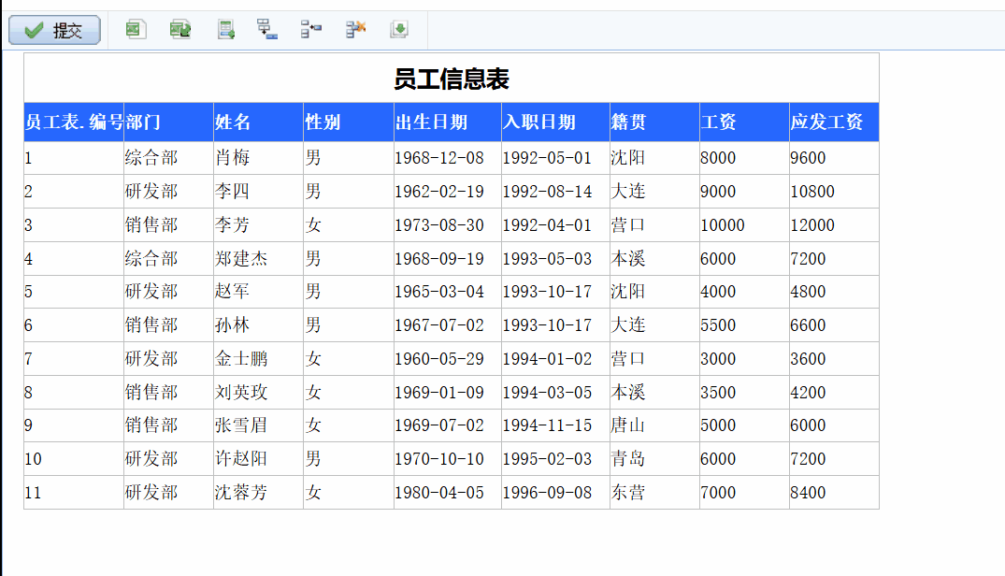Viewport: 1005px width, 576px height.
Task: Click the 提交 submit button
Action: [54, 31]
